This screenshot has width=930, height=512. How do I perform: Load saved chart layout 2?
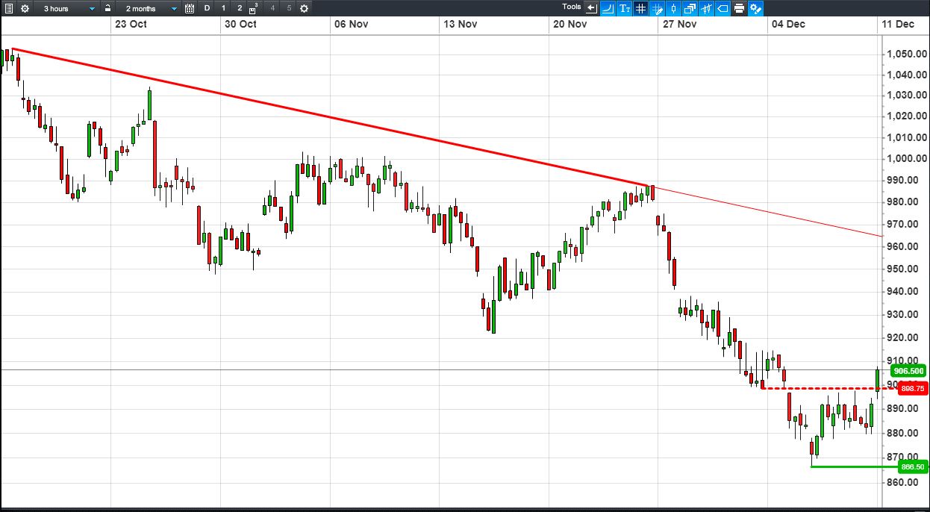tap(240, 8)
